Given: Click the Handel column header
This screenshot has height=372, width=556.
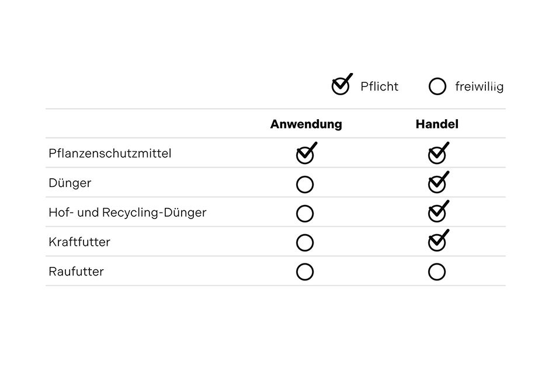Looking at the screenshot, I should point(437,124).
